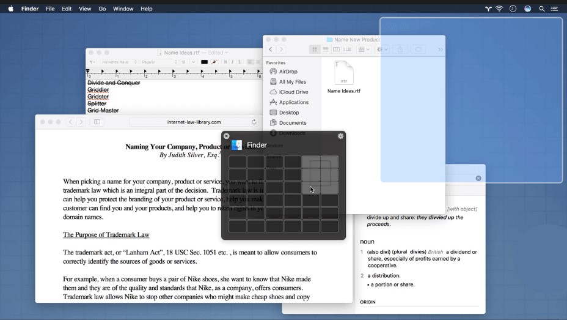
Task: Open the Finder arrange-by dropdown
Action: pyautogui.click(x=364, y=49)
